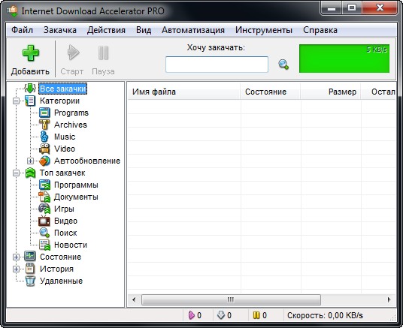Image resolution: width=403 pixels, height=328 pixels.
Task: Expand the Состояние tree node
Action: tap(16, 257)
